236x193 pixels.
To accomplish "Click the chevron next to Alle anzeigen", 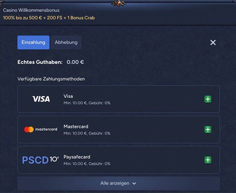I will tap(134, 184).
